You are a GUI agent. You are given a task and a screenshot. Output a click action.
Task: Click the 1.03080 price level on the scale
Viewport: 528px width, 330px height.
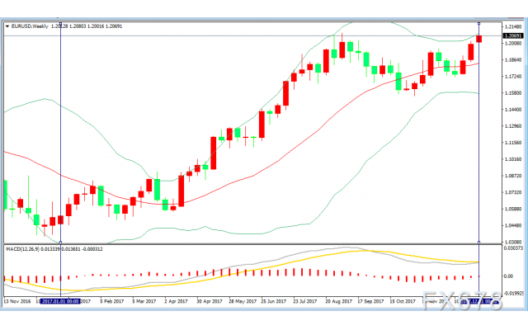513,242
